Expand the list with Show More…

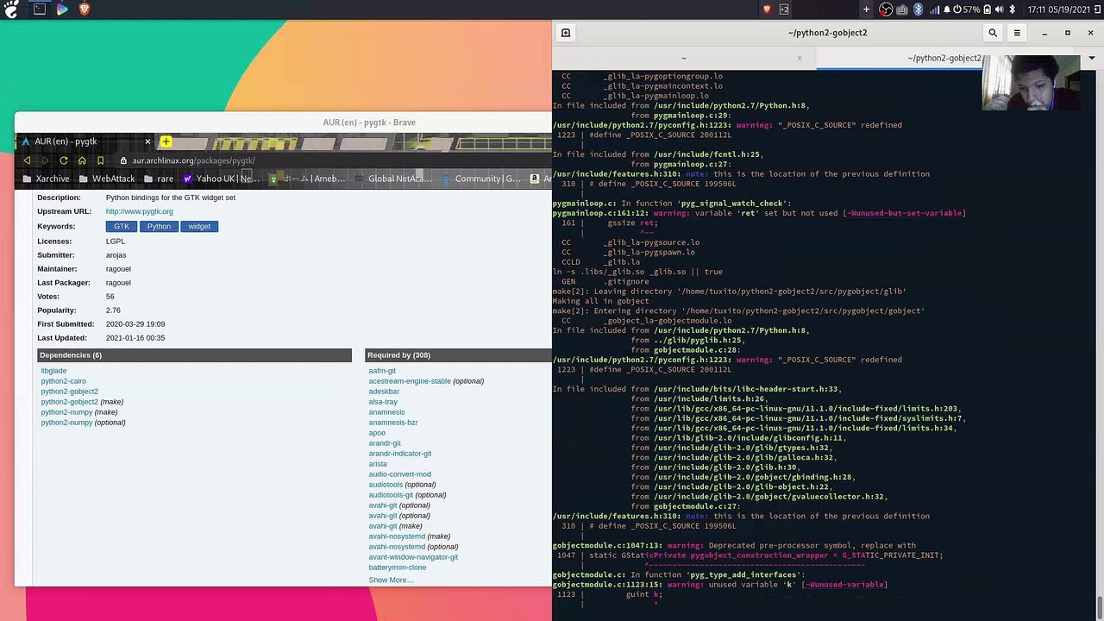391,580
